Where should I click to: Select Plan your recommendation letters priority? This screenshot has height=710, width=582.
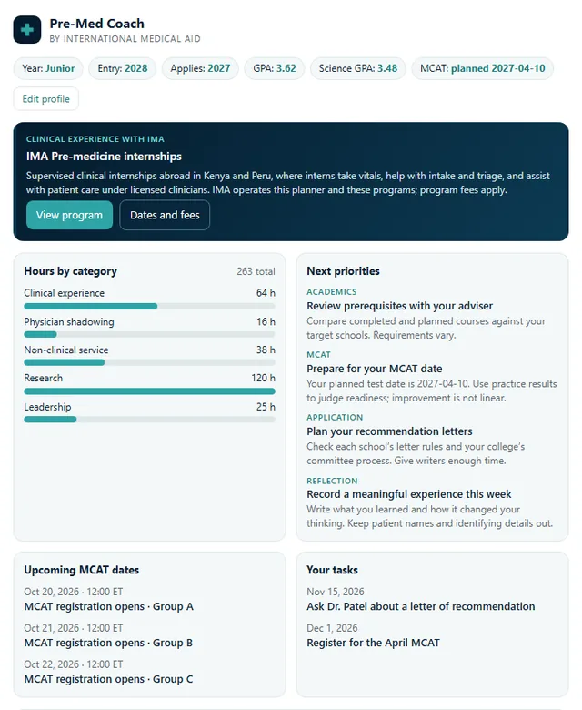[389, 431]
